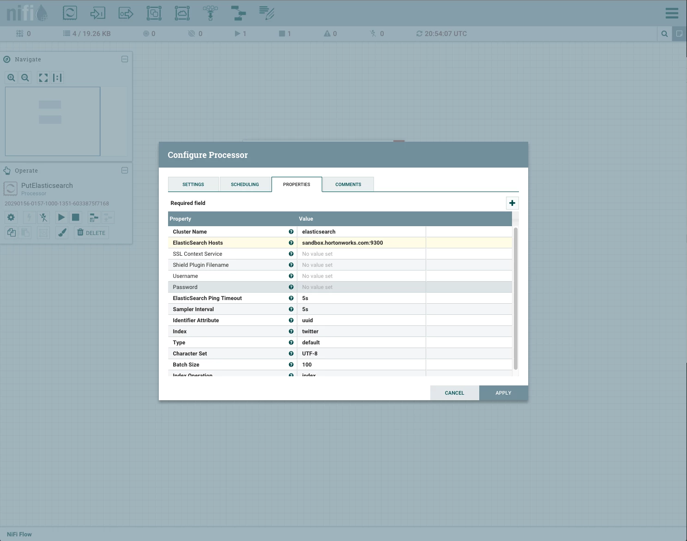Screen dimensions: 687x541
Task: Click the CANCEL button
Action: (x=454, y=393)
